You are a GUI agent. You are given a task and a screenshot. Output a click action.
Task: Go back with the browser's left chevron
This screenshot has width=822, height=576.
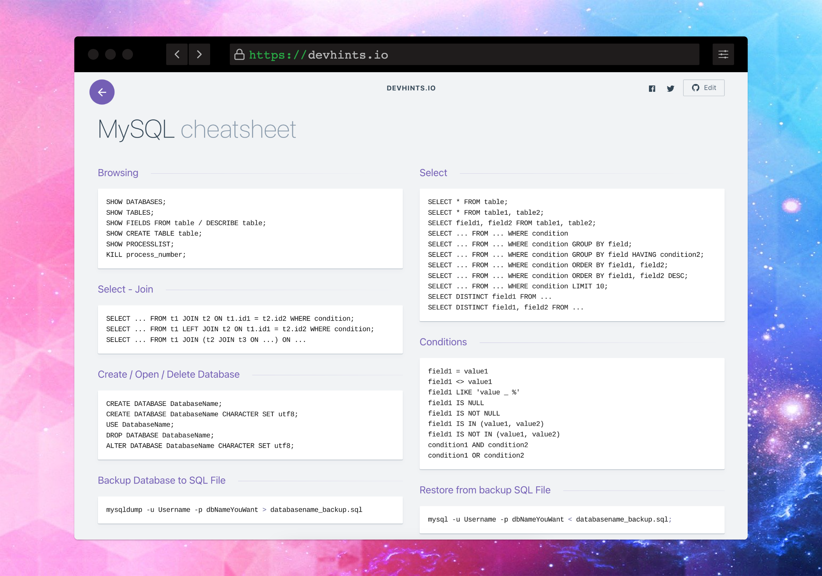point(177,54)
